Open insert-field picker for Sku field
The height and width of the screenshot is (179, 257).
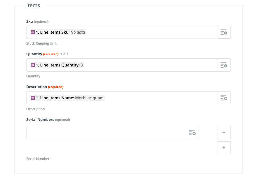tap(224, 32)
